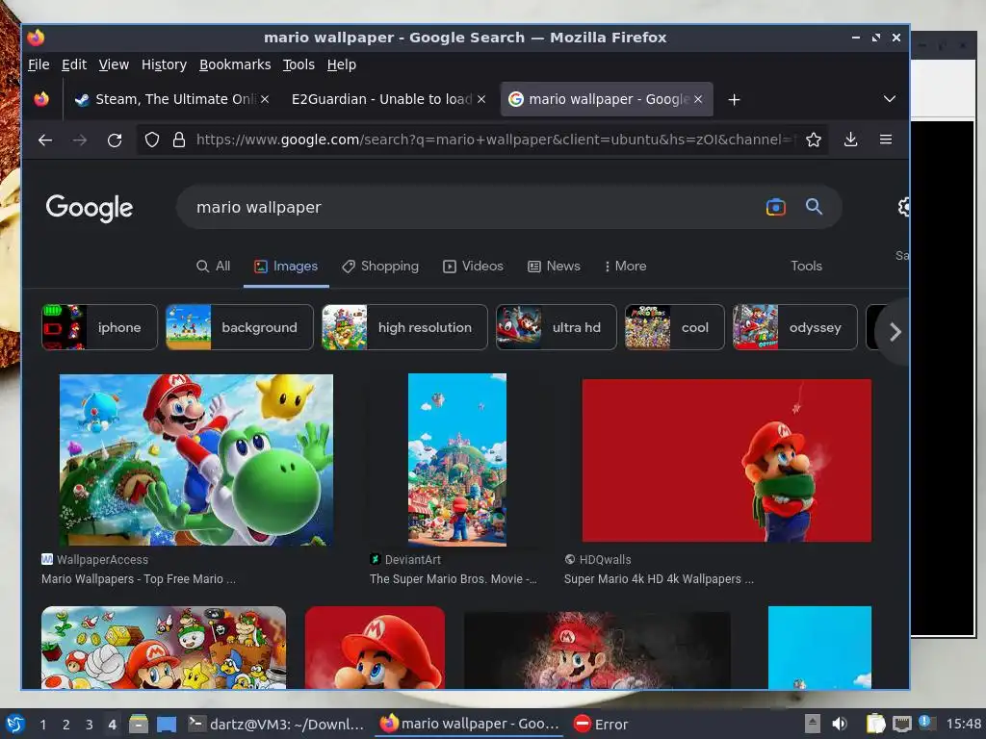Filter images by background chip
Image resolution: width=986 pixels, height=739 pixels.
[240, 327]
